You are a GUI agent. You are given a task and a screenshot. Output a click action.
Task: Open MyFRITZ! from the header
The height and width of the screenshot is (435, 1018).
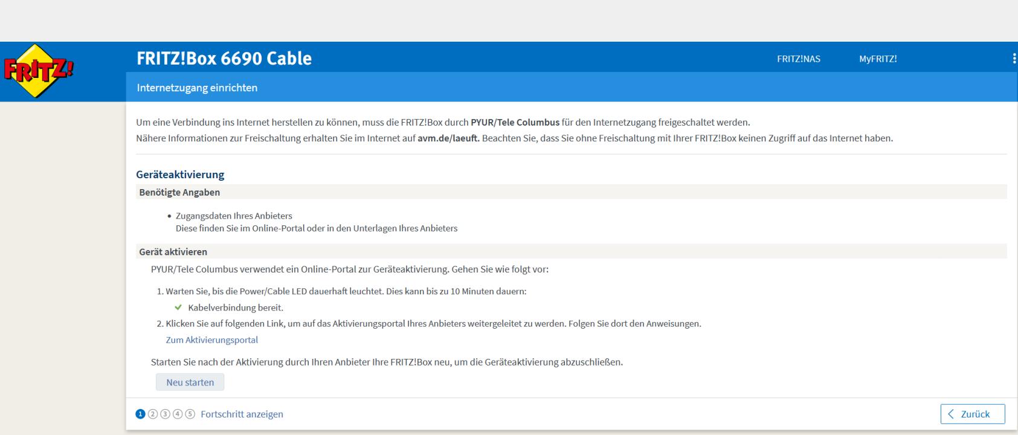(x=877, y=59)
